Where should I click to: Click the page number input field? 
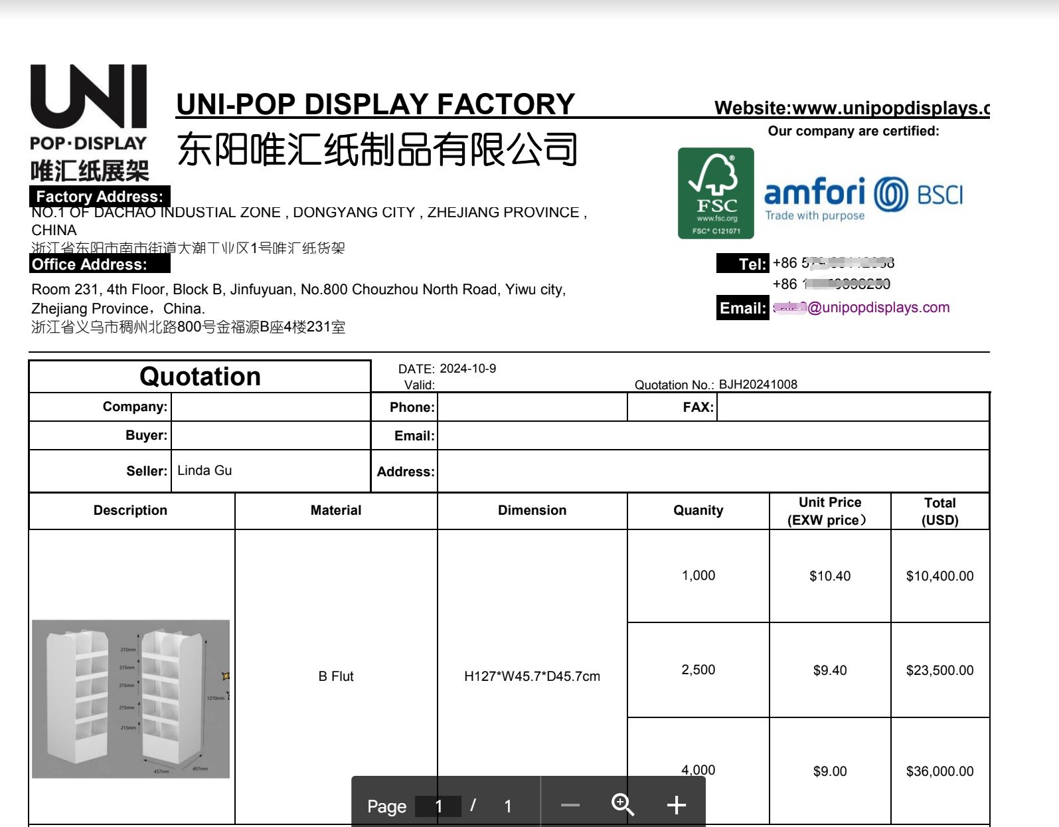pos(438,806)
